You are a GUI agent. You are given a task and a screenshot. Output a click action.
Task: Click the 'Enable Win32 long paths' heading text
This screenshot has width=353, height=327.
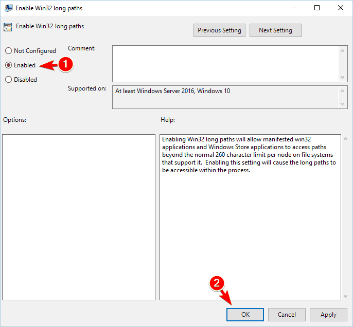tap(50, 26)
